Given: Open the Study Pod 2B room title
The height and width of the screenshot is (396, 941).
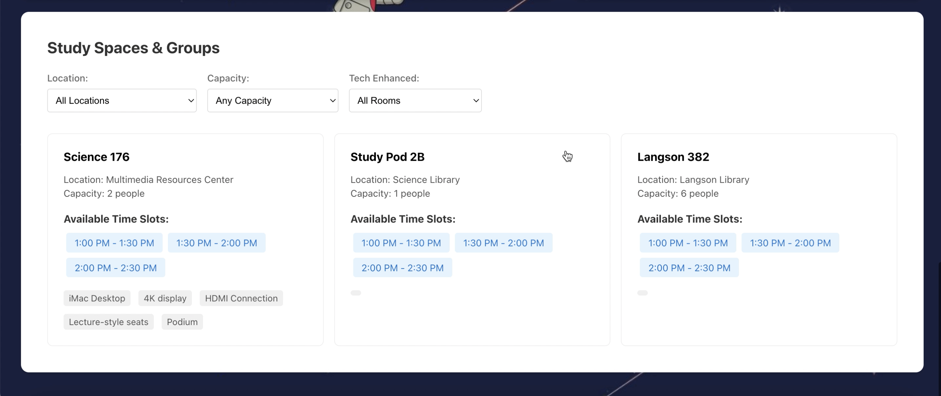Looking at the screenshot, I should click(387, 157).
